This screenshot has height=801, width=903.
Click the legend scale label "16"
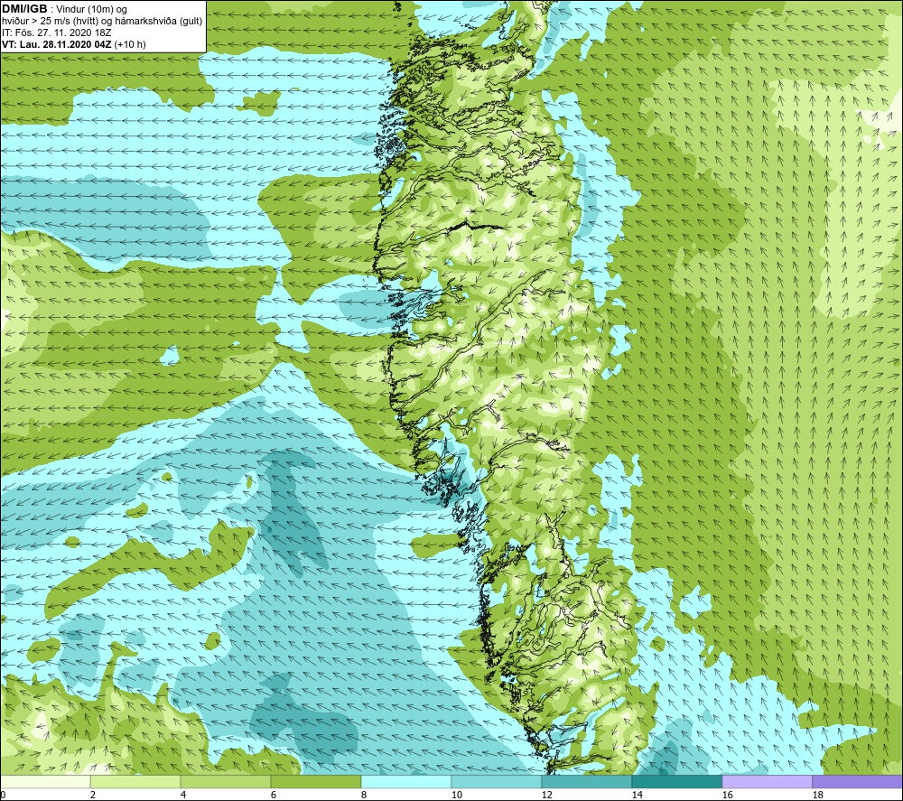click(x=727, y=795)
